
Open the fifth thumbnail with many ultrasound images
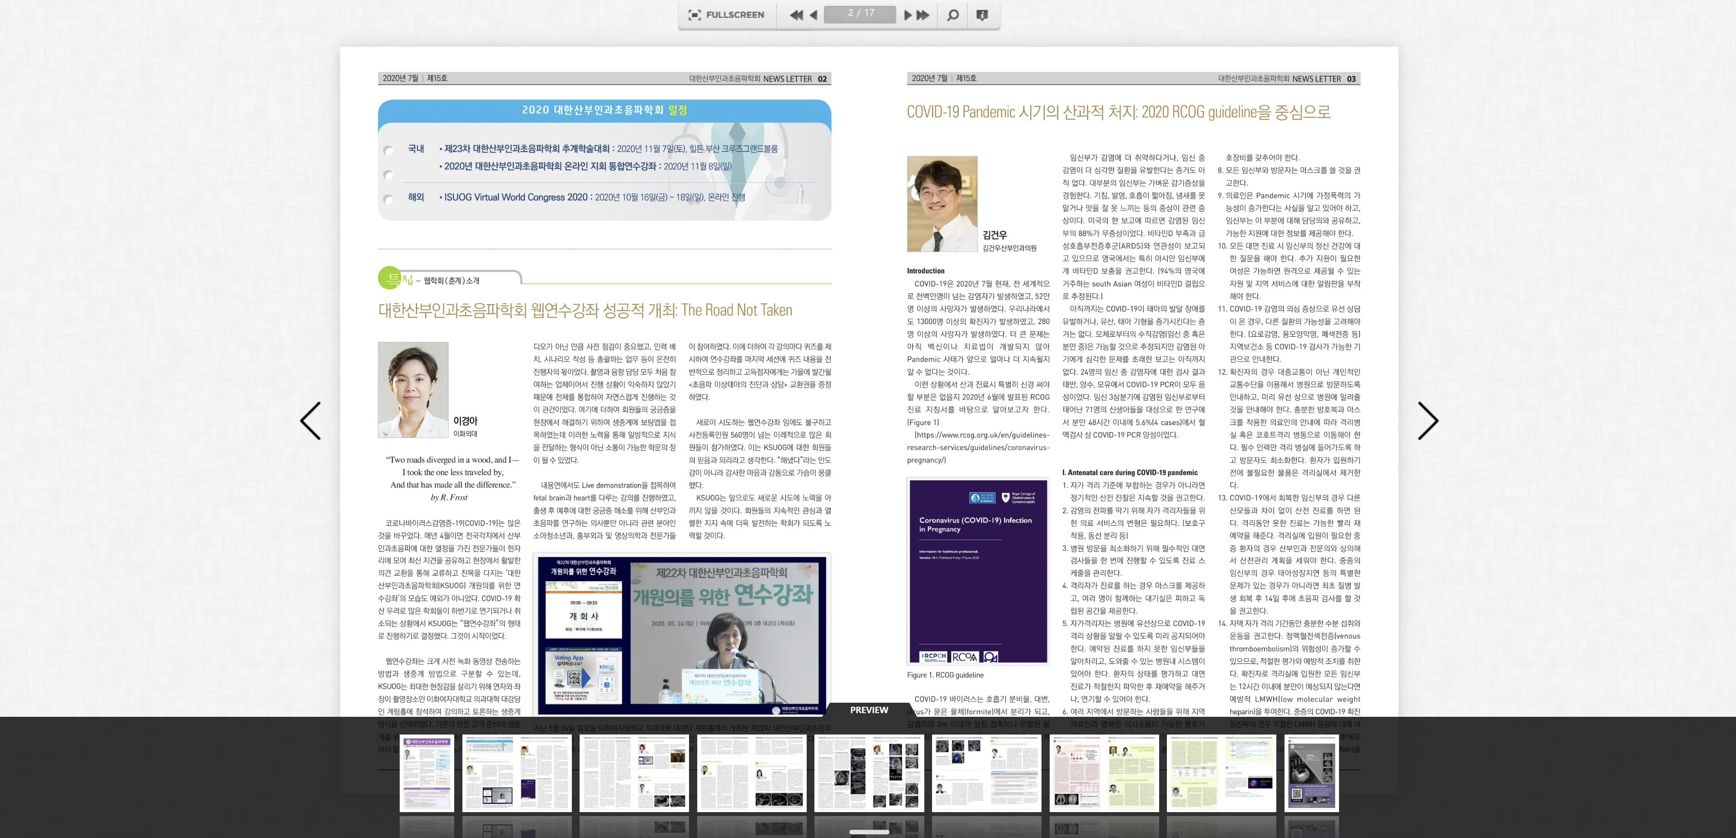coord(868,773)
